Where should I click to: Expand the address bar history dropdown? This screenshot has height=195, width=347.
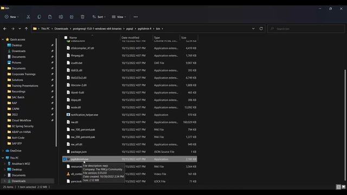(253, 29)
